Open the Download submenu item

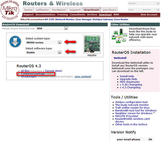pyautogui.click(x=105, y=14)
